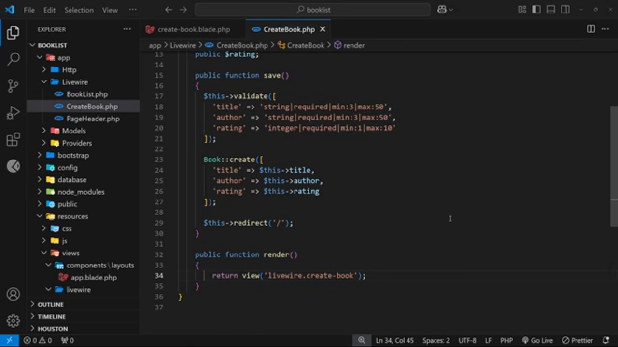
Task: Open Customize Layout icon in title bar
Action: click(x=522, y=10)
